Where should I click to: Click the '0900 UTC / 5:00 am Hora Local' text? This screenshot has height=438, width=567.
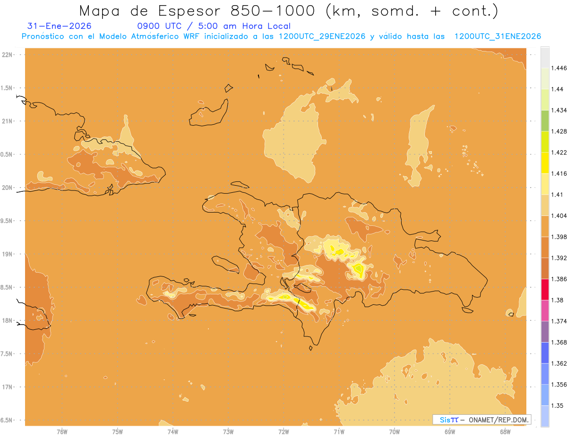coord(214,26)
